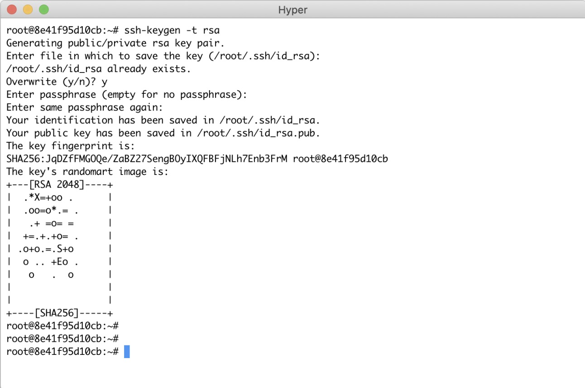
Task: Click the blue terminal cursor block
Action: tap(127, 352)
